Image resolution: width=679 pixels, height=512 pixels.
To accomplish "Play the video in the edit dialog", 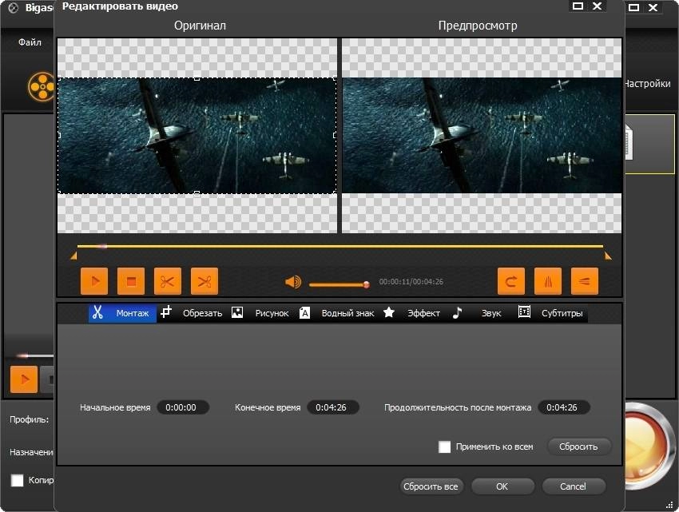I will (x=94, y=281).
